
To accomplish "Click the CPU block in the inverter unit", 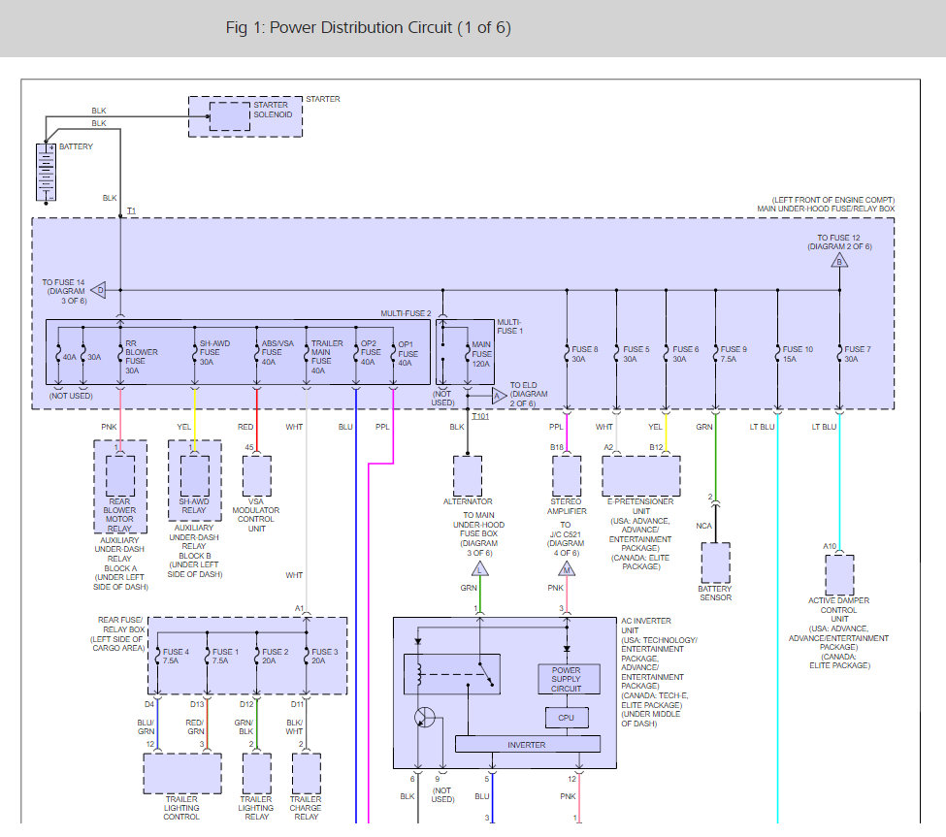I will click(567, 719).
